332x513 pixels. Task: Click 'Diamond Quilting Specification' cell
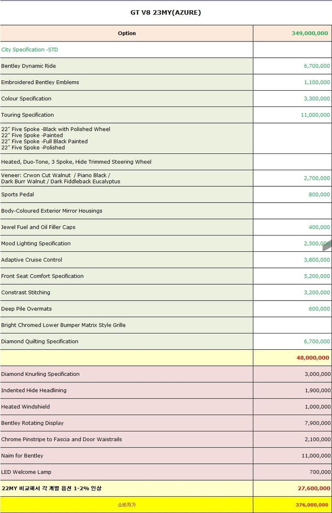pos(126,341)
